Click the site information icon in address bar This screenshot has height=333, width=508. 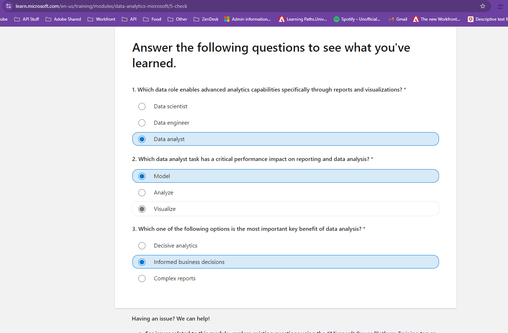tap(9, 6)
